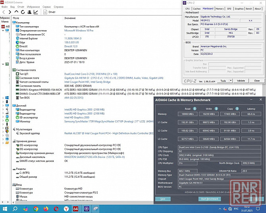The height and width of the screenshot is (213, 266).
Task: Go forward in AIDA64 toolbar
Action: tap(10, 12)
